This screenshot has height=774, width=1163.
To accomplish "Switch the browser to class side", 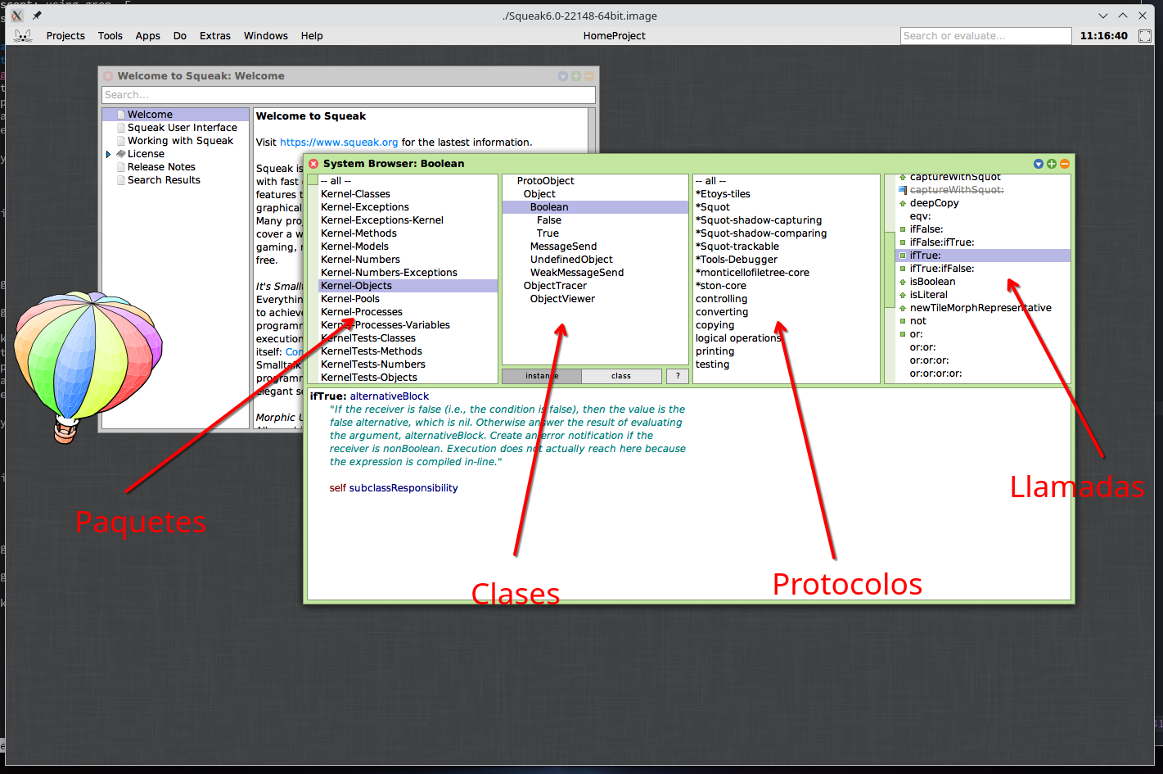I will click(621, 376).
